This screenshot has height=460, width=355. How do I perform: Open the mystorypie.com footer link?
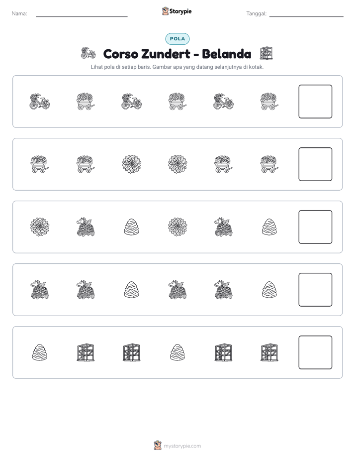(182, 446)
